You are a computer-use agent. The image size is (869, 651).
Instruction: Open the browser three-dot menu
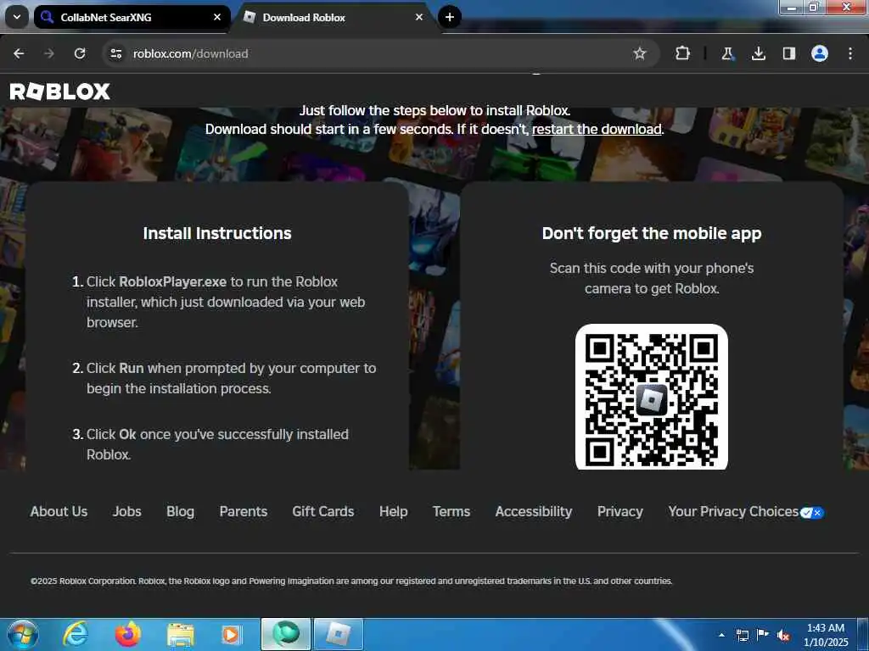click(850, 53)
